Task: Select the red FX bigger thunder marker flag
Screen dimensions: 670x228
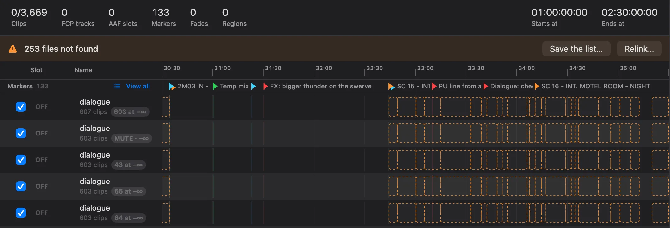Action: [265, 86]
